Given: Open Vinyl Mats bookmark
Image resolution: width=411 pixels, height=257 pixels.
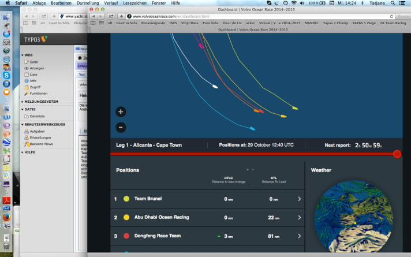Looking at the screenshot, I should click(189, 23).
